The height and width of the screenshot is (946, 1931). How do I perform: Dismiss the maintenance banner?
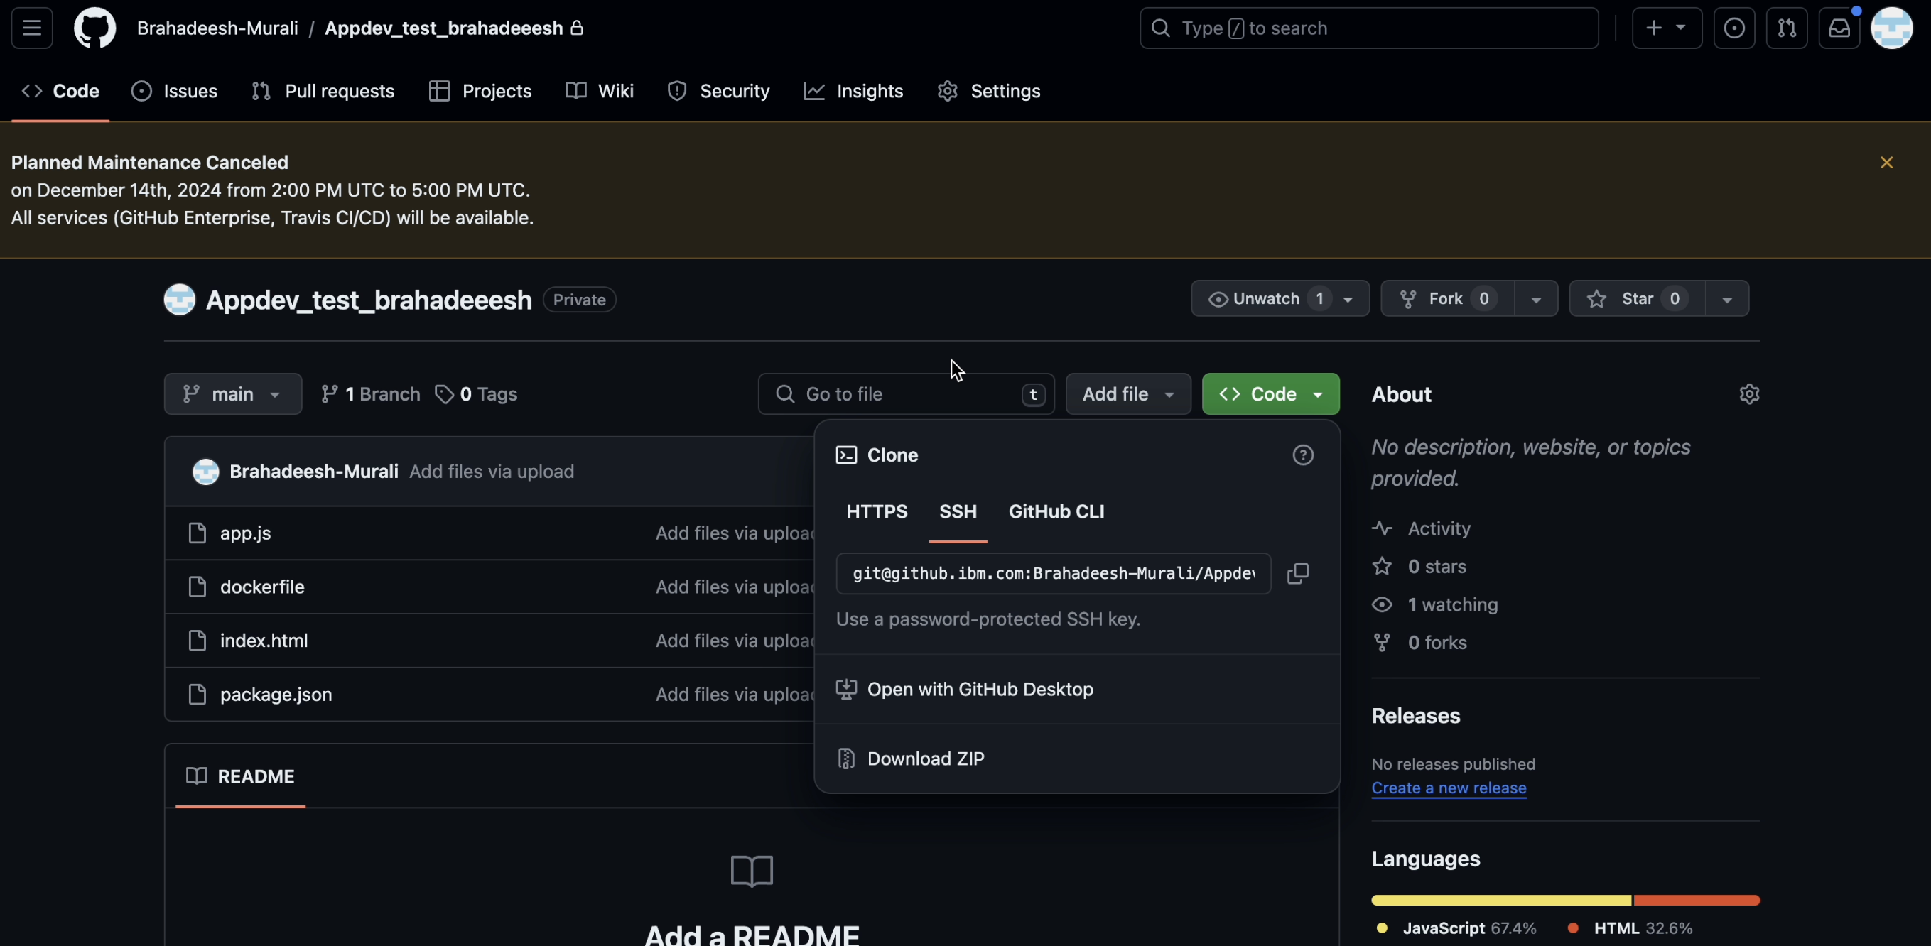point(1886,163)
